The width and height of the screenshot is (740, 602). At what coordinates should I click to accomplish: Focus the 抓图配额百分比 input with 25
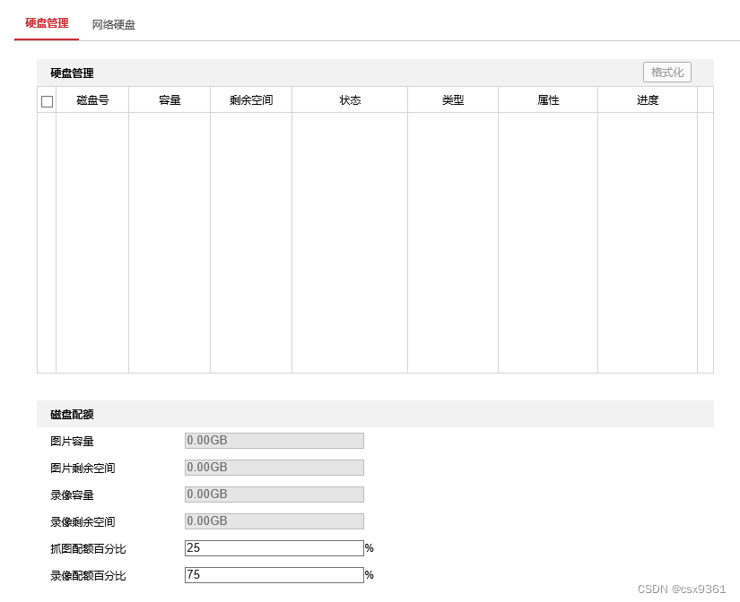point(274,548)
